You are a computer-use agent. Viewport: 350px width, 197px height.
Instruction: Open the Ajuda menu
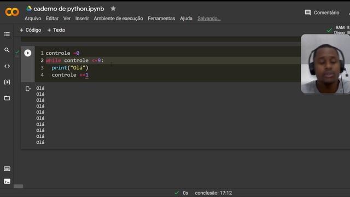[x=186, y=19]
